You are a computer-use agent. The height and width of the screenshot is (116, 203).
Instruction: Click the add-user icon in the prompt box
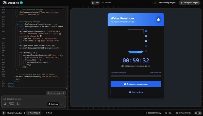coord(18,104)
